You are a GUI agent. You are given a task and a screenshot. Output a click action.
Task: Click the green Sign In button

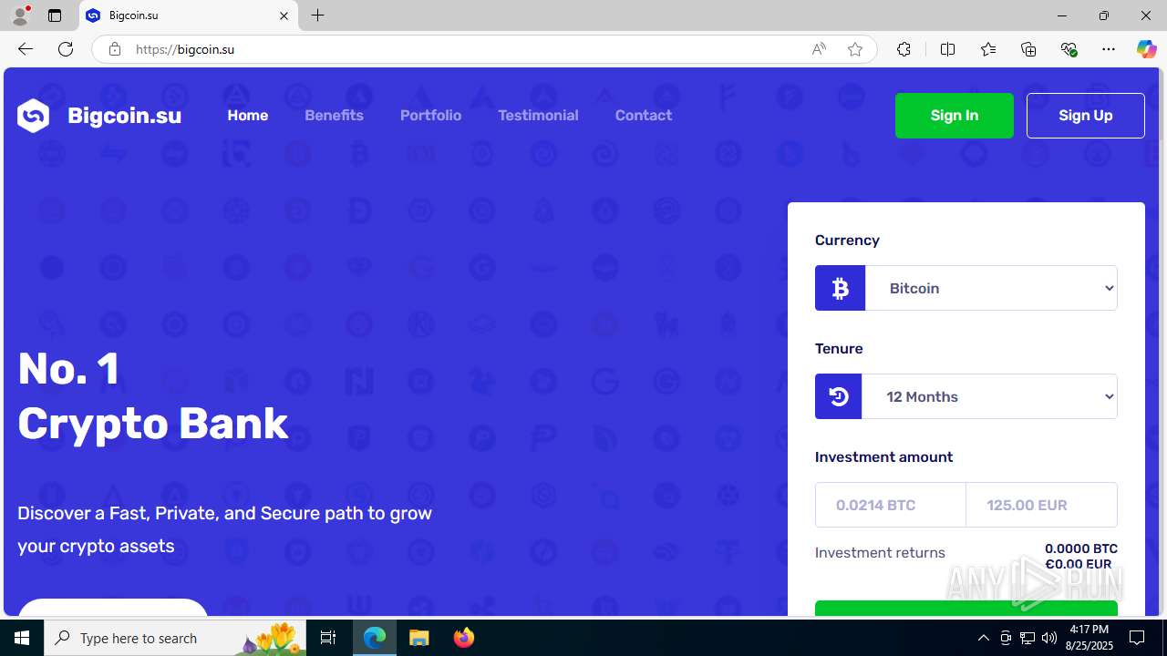click(x=955, y=116)
